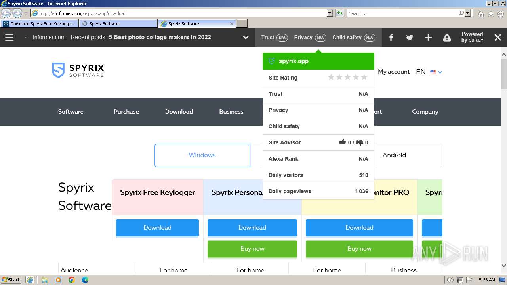Viewport: 507px width, 285px height.
Task: Launch Edge from taskbar
Action: [x=85, y=280]
